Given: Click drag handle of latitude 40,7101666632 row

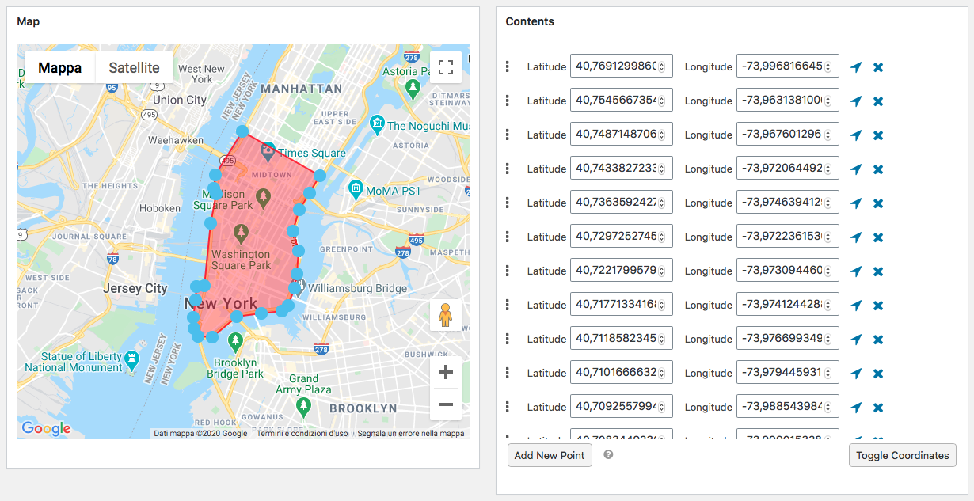Looking at the screenshot, I should pyautogui.click(x=508, y=373).
